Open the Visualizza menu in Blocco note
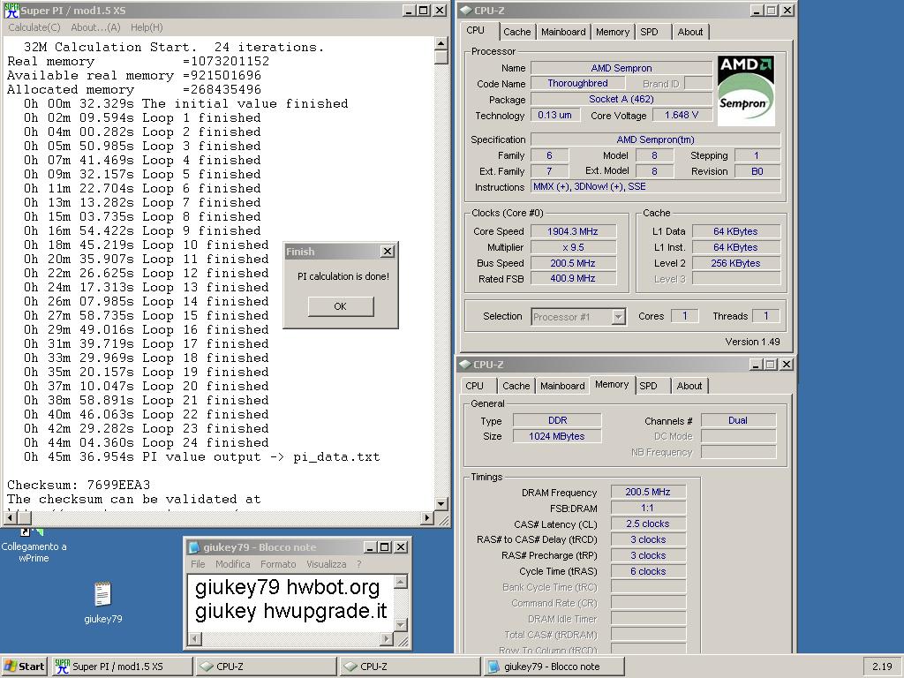The image size is (904, 678). [x=327, y=564]
